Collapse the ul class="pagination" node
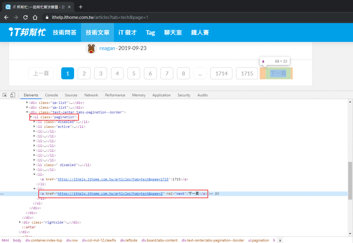Viewport: 353px width, 243px height. coord(31,117)
